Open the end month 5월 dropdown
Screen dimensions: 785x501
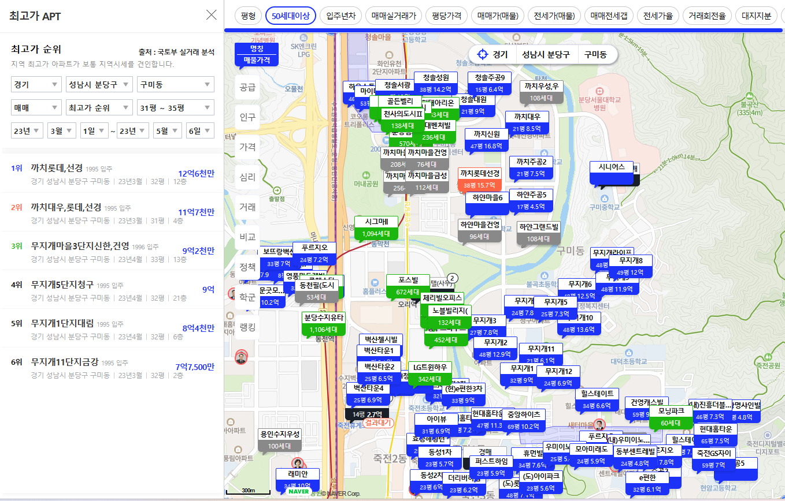(168, 130)
